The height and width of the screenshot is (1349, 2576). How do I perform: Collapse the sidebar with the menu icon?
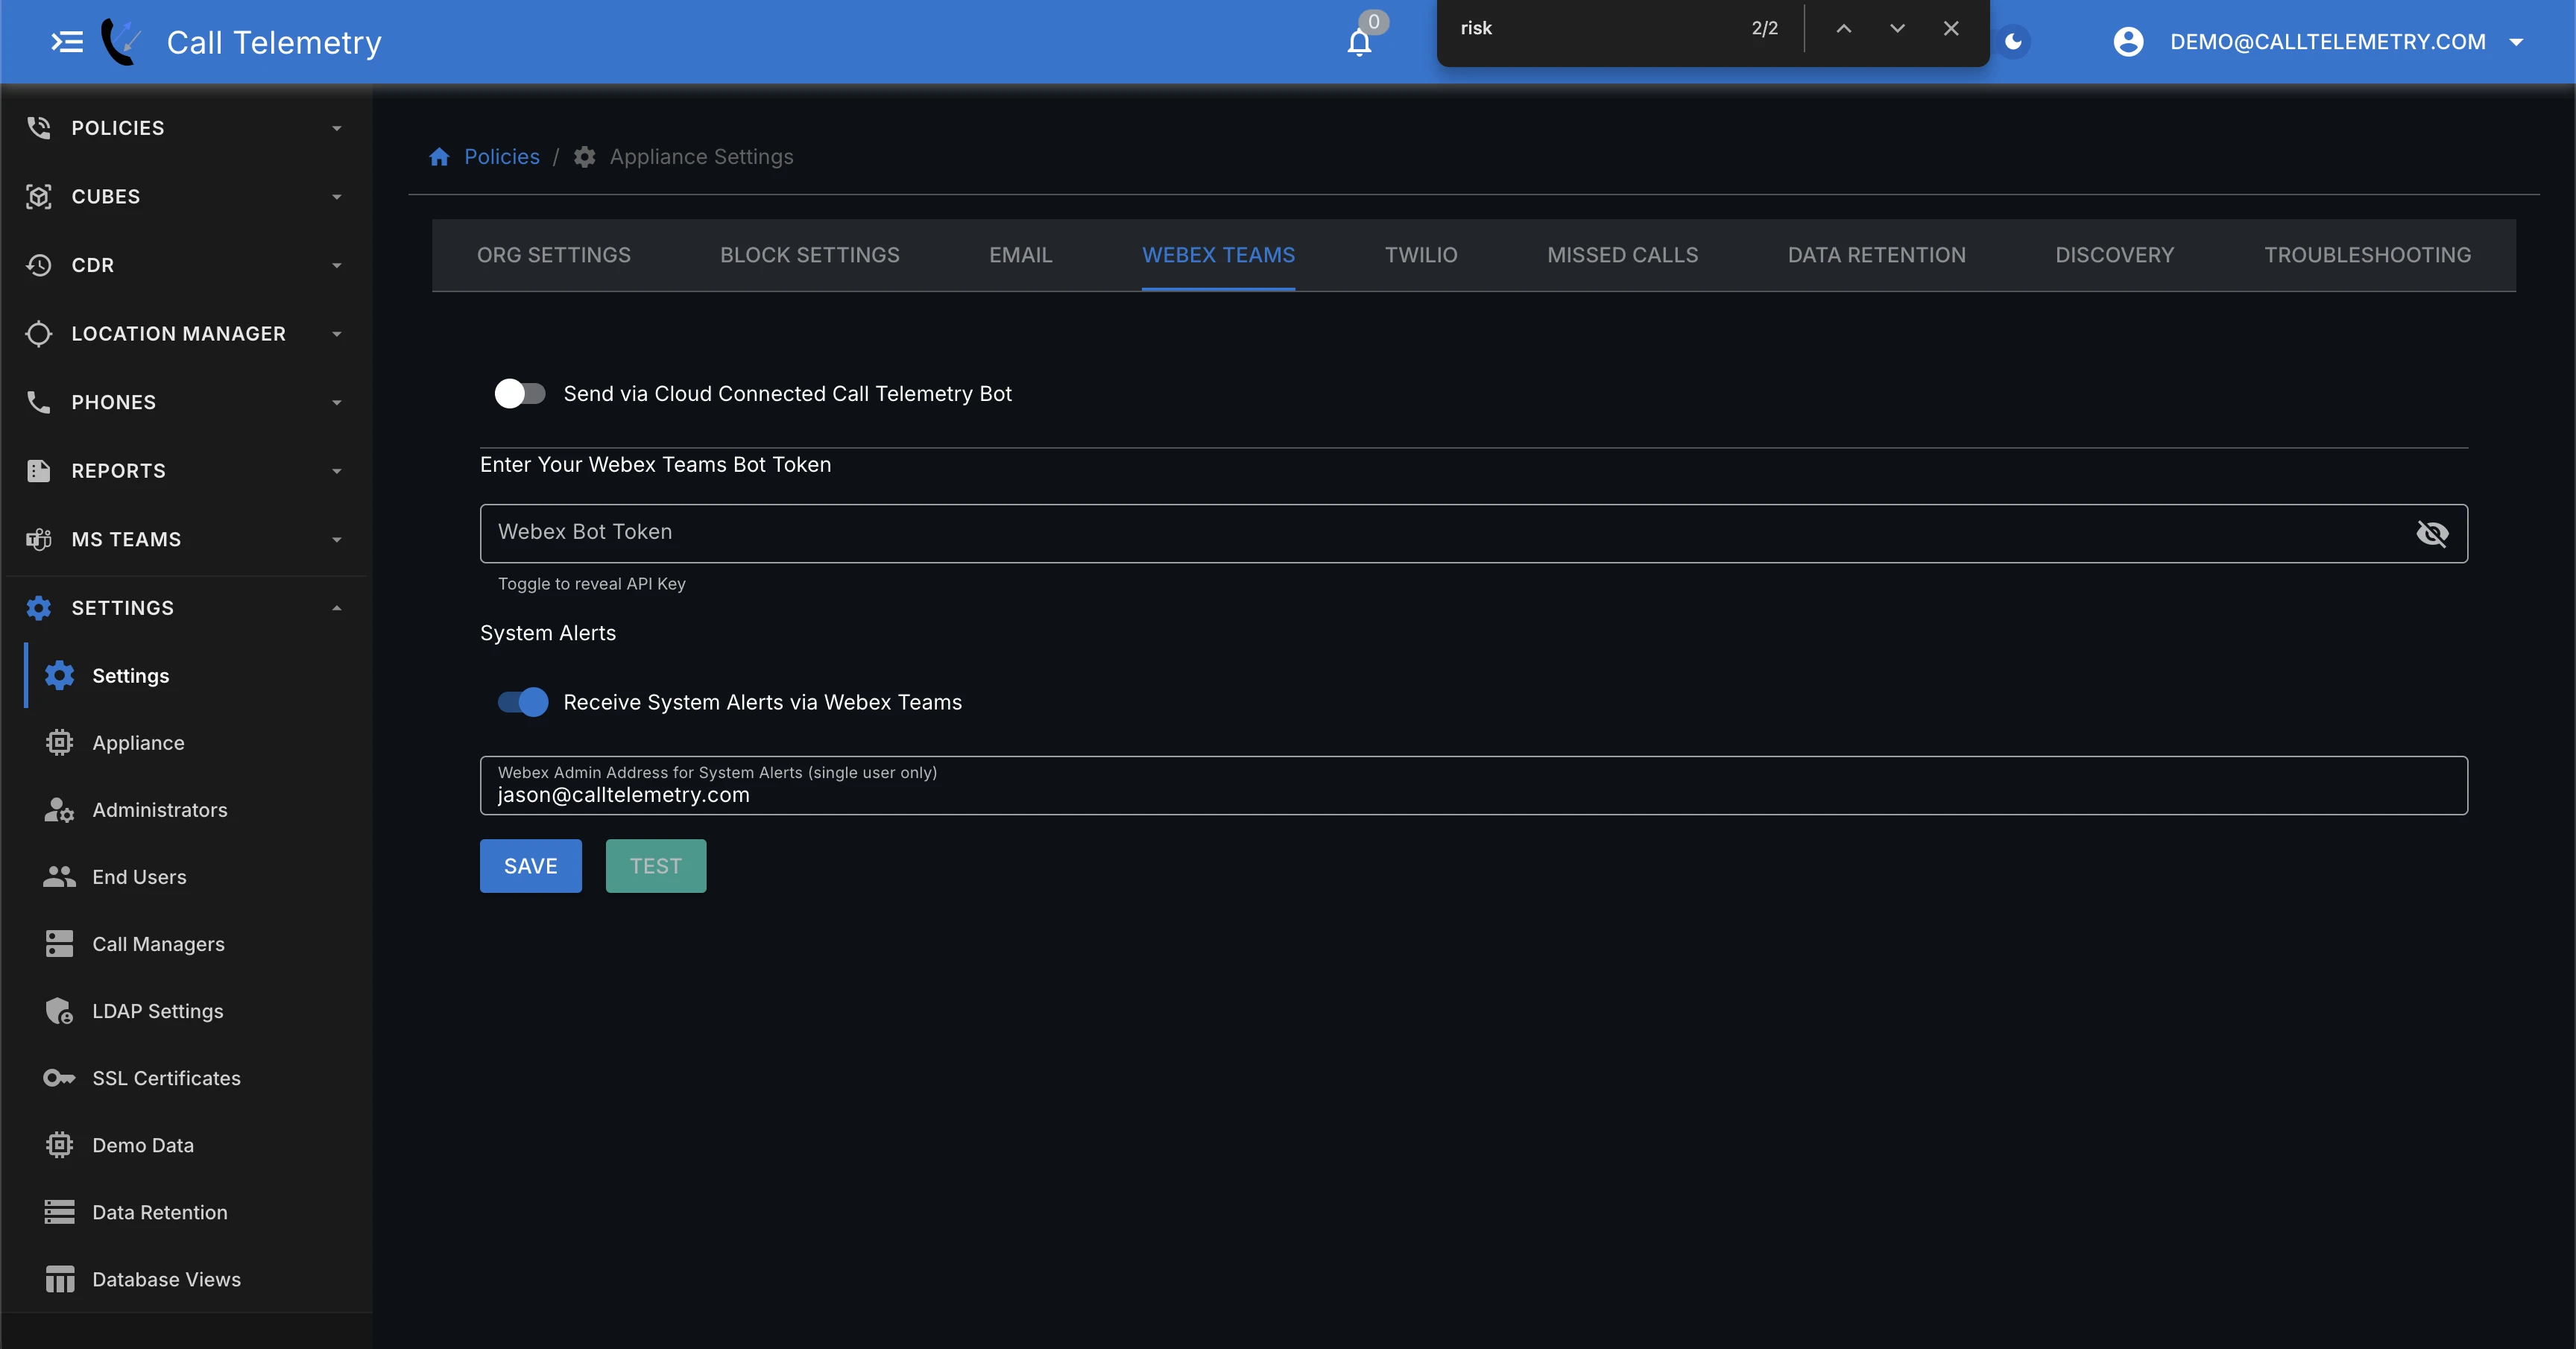click(x=67, y=42)
